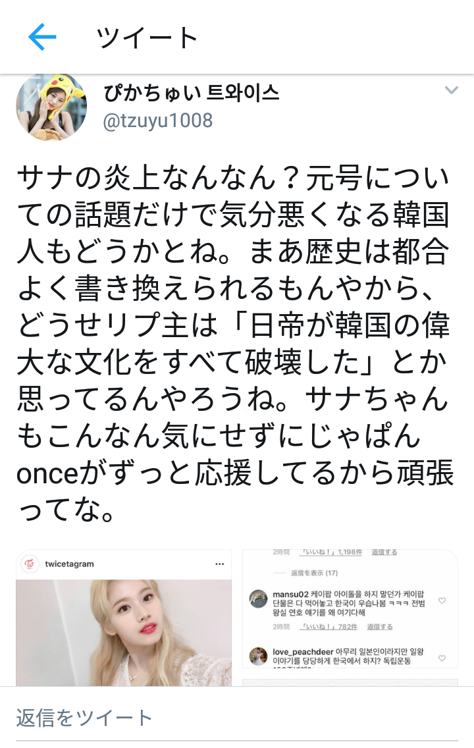Focus the 返信をツイート reply field
This screenshot has height=748, width=474.
[x=237, y=718]
